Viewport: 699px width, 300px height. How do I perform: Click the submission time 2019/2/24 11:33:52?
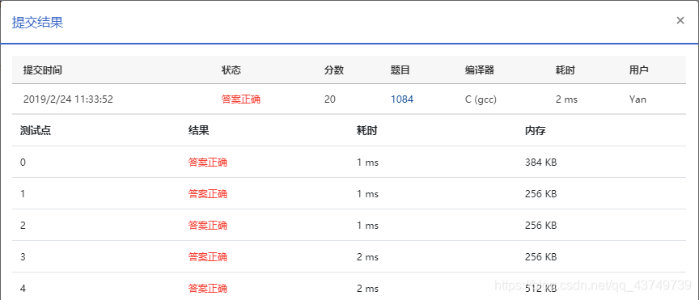point(68,99)
